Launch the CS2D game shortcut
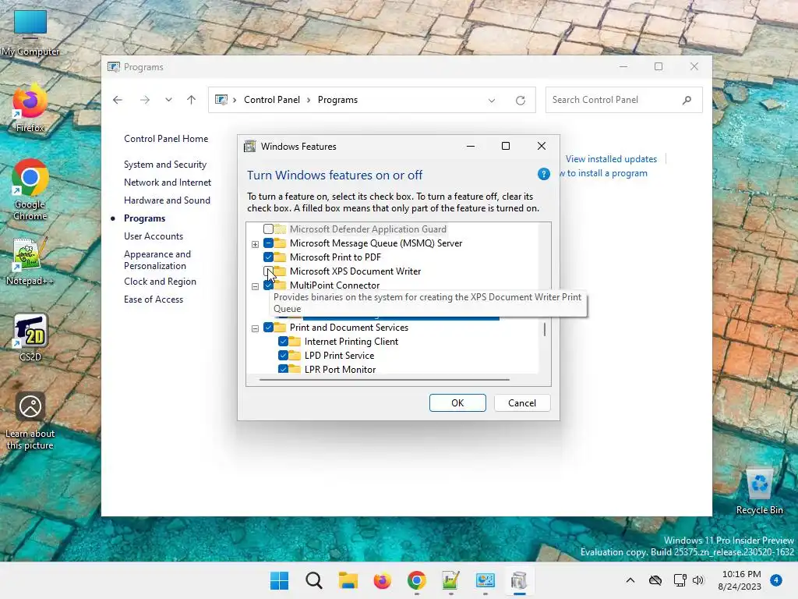This screenshot has height=599, width=798. tap(30, 338)
